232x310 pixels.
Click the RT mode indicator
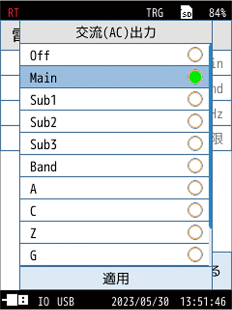pos(13,13)
